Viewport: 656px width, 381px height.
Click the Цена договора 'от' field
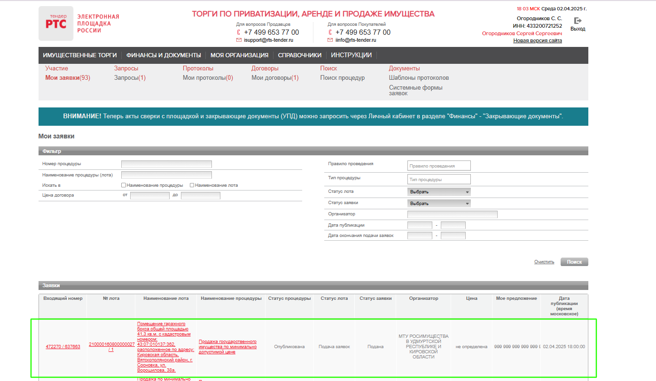[150, 196]
